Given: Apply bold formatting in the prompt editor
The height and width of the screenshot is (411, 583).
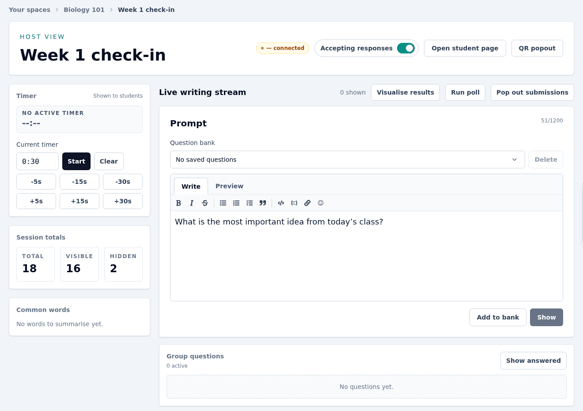Looking at the screenshot, I should pos(178,203).
